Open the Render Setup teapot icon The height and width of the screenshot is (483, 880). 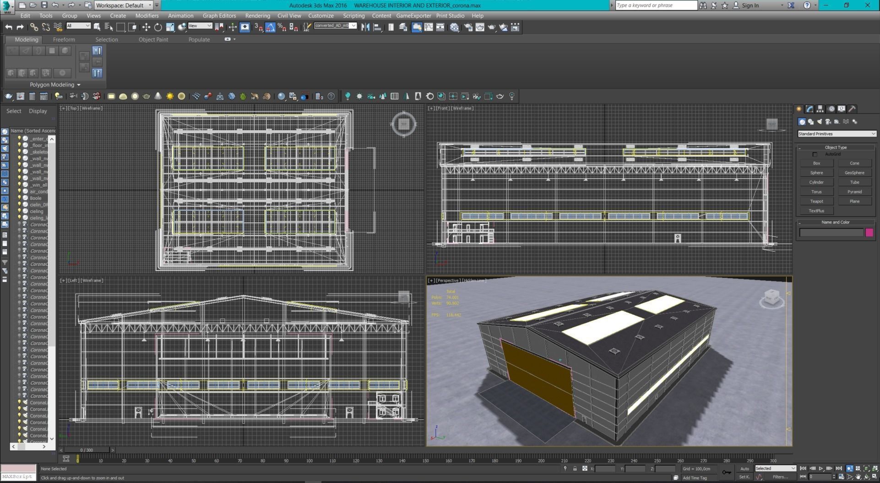[x=468, y=27]
